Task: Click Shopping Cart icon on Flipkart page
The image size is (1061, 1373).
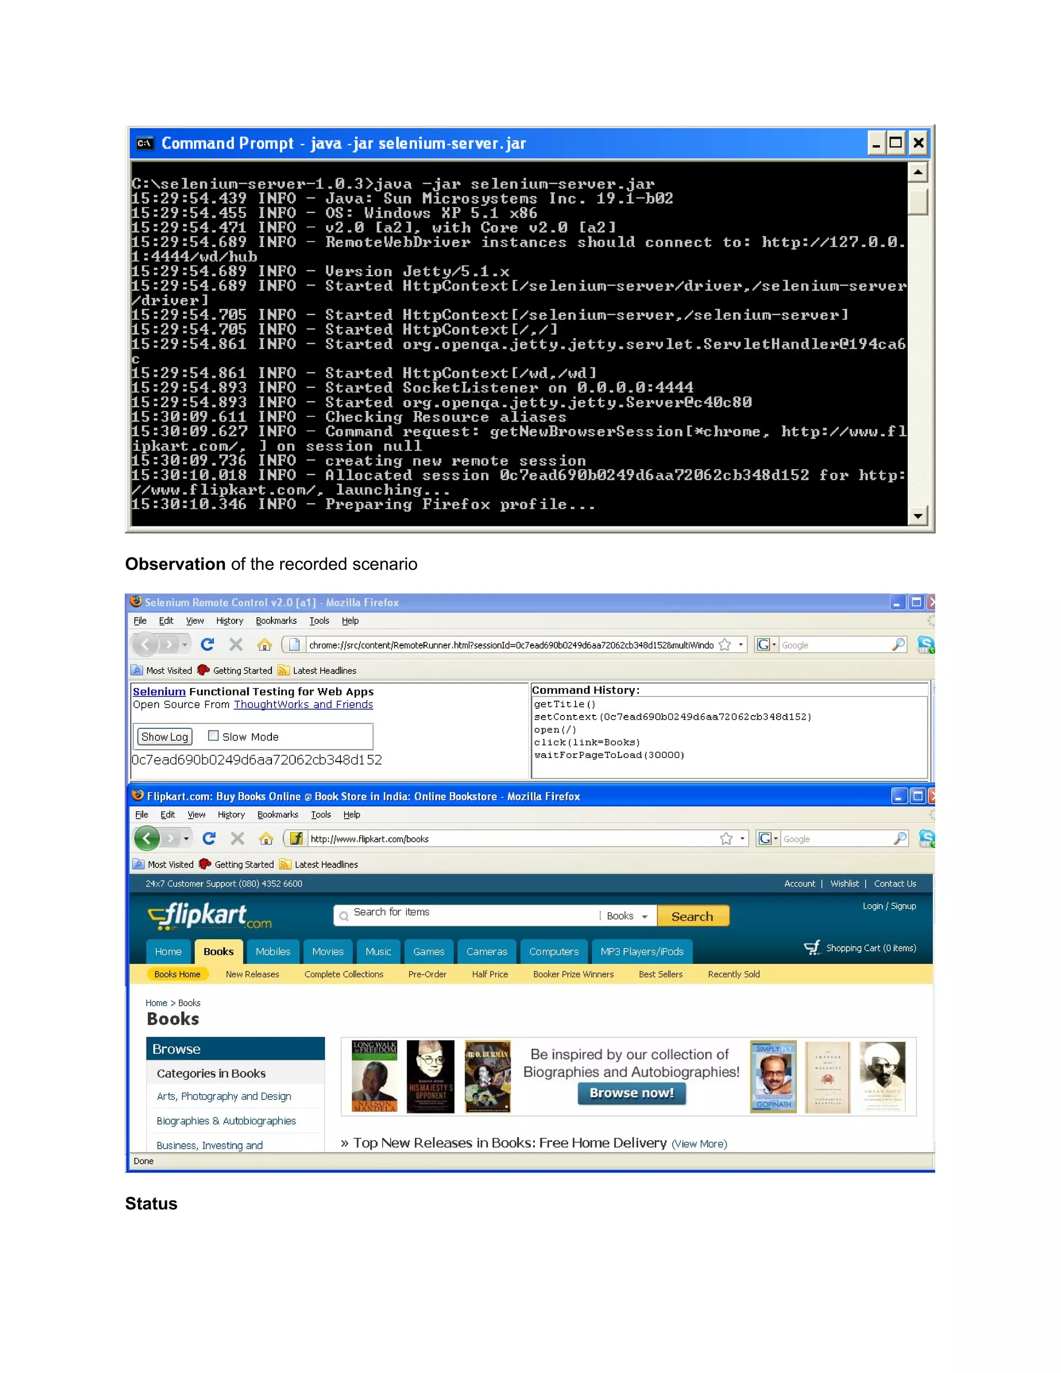Action: pyautogui.click(x=812, y=948)
